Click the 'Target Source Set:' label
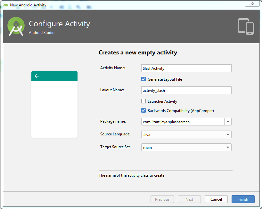Image resolution: width=262 pixels, height=209 pixels. pyautogui.click(x=115, y=147)
